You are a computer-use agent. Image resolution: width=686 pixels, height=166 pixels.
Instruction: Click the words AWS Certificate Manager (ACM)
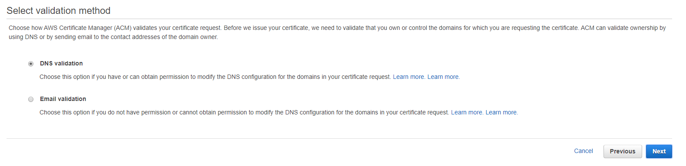[x=87, y=28]
